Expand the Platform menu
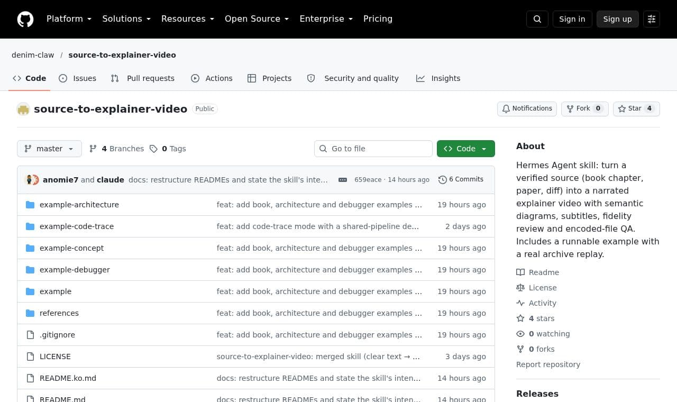Screen dimensions: 677x402 [69, 19]
